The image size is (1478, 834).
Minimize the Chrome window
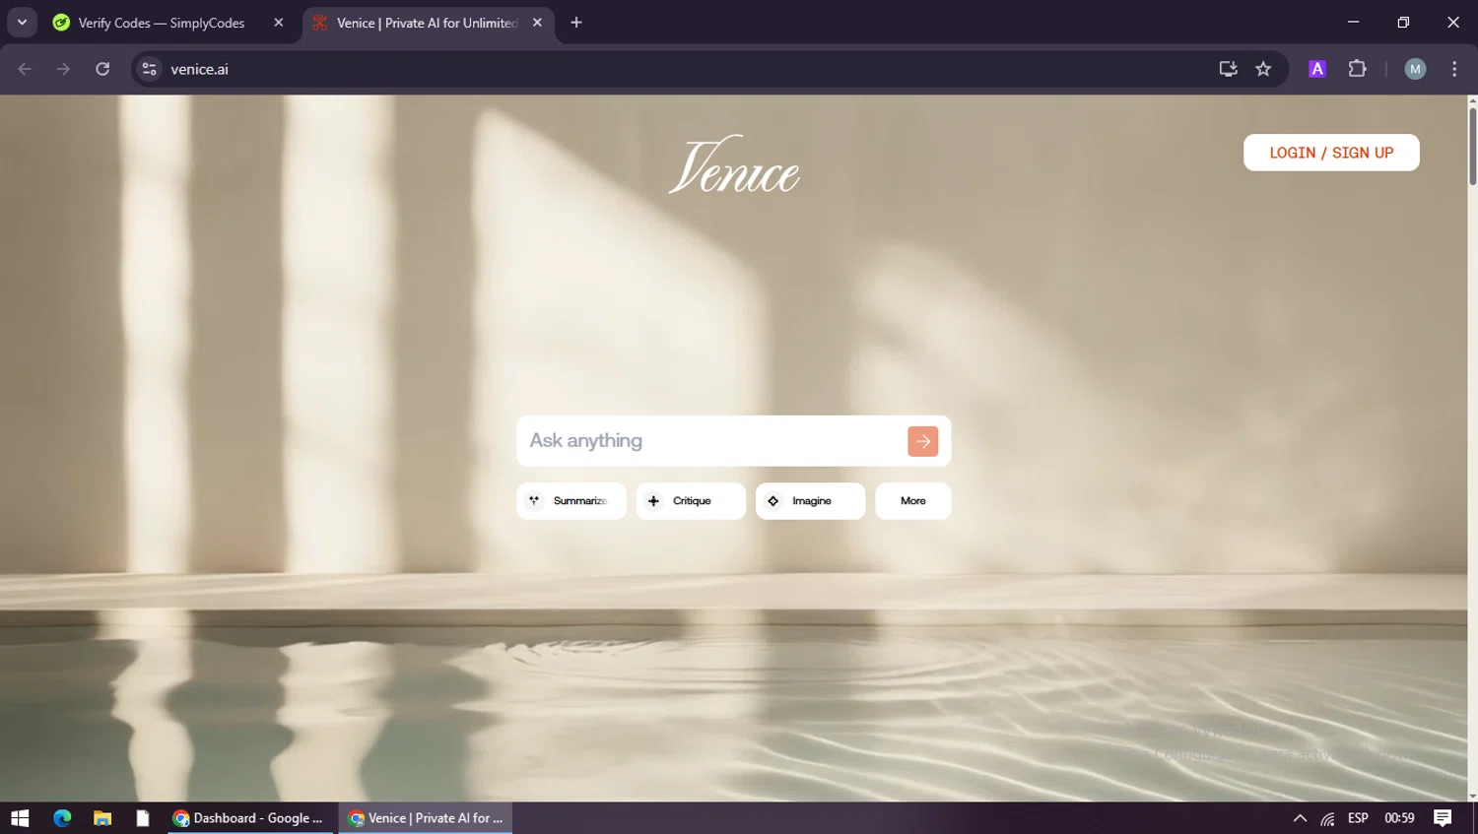(x=1353, y=22)
